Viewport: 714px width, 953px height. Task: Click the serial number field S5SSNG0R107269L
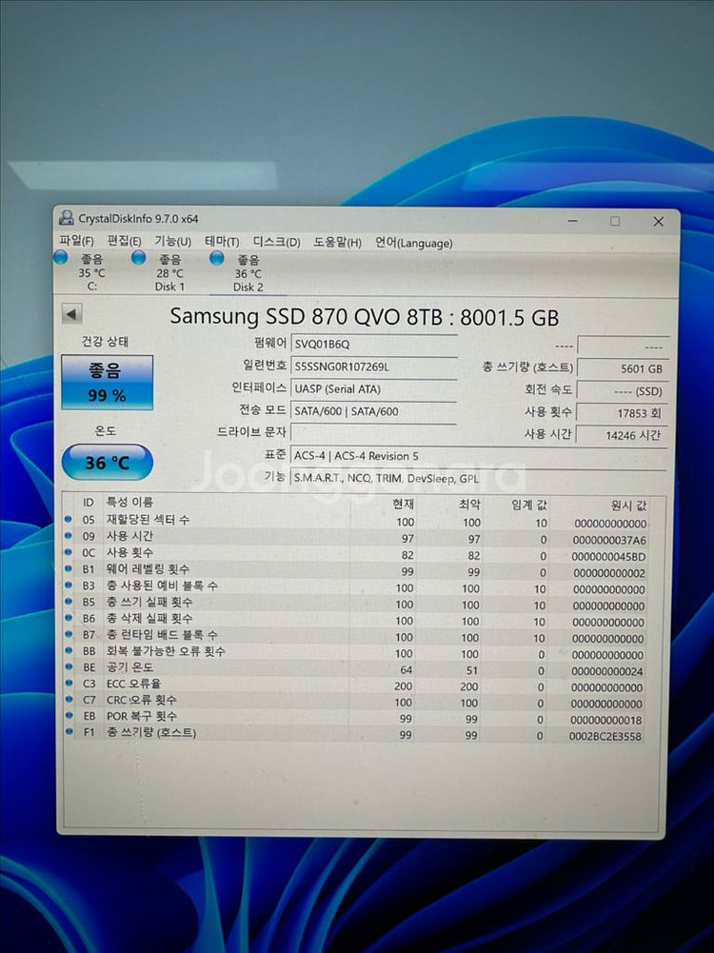coord(374,367)
